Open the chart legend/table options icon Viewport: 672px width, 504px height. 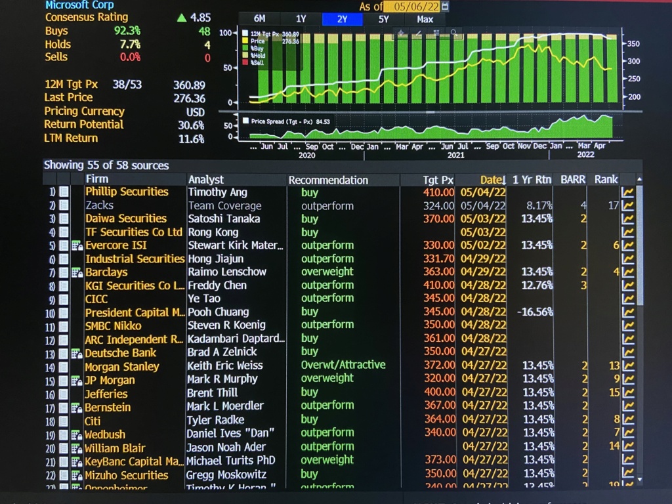(x=436, y=33)
